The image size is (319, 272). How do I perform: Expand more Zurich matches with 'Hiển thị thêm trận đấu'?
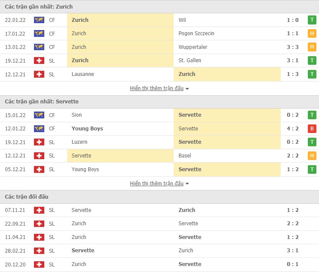(156, 88)
